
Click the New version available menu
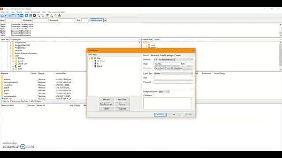point(56,12)
